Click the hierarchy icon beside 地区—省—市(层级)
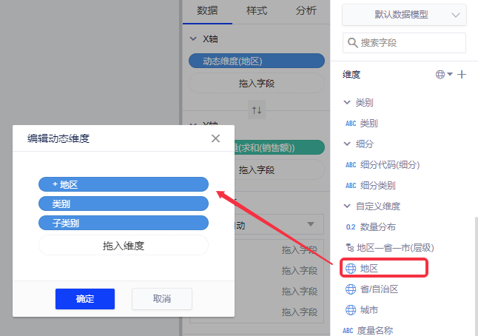This screenshot has height=336, width=478. point(350,247)
